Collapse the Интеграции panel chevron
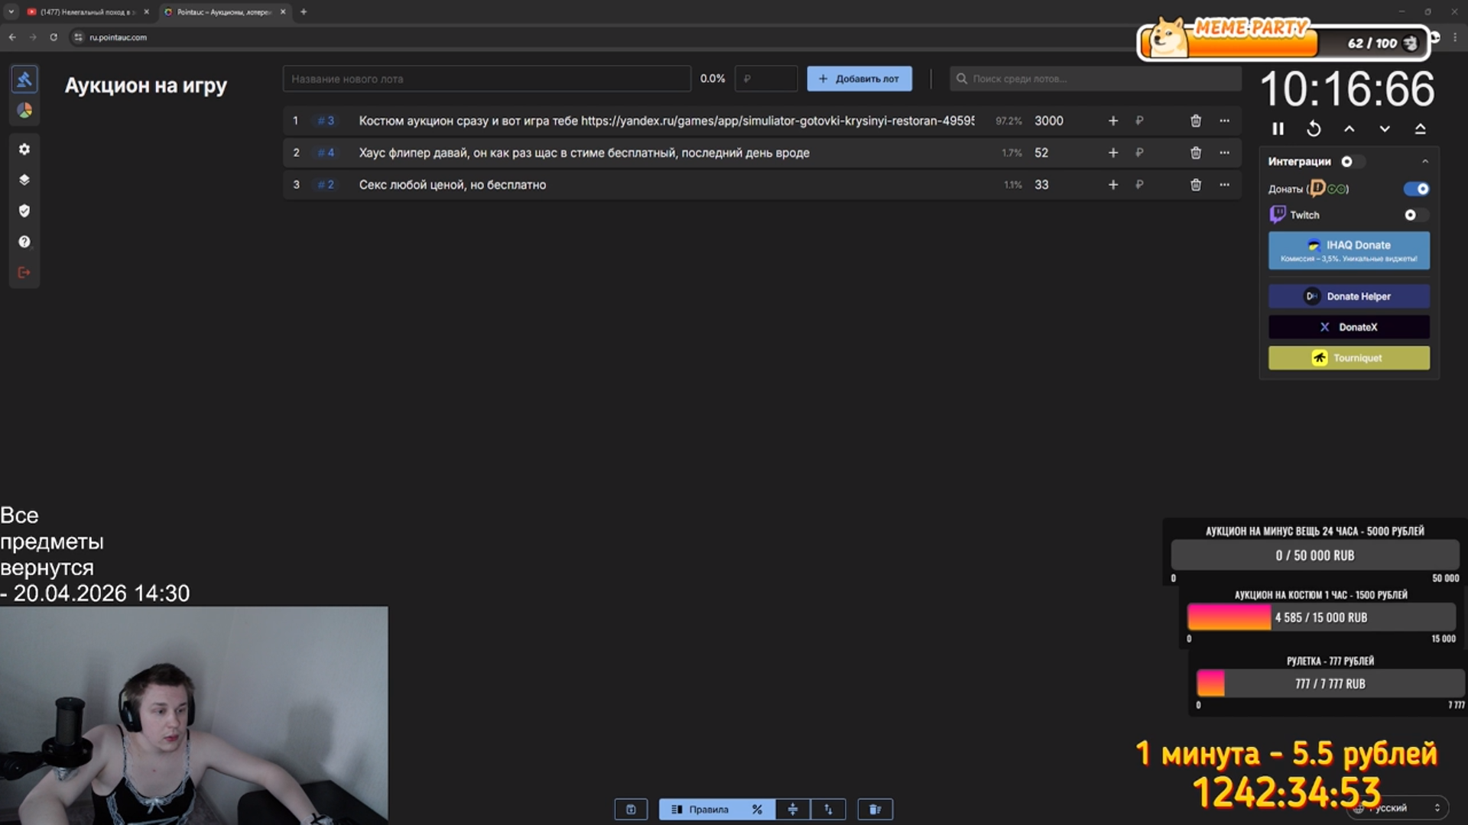1468x825 pixels. pos(1425,161)
